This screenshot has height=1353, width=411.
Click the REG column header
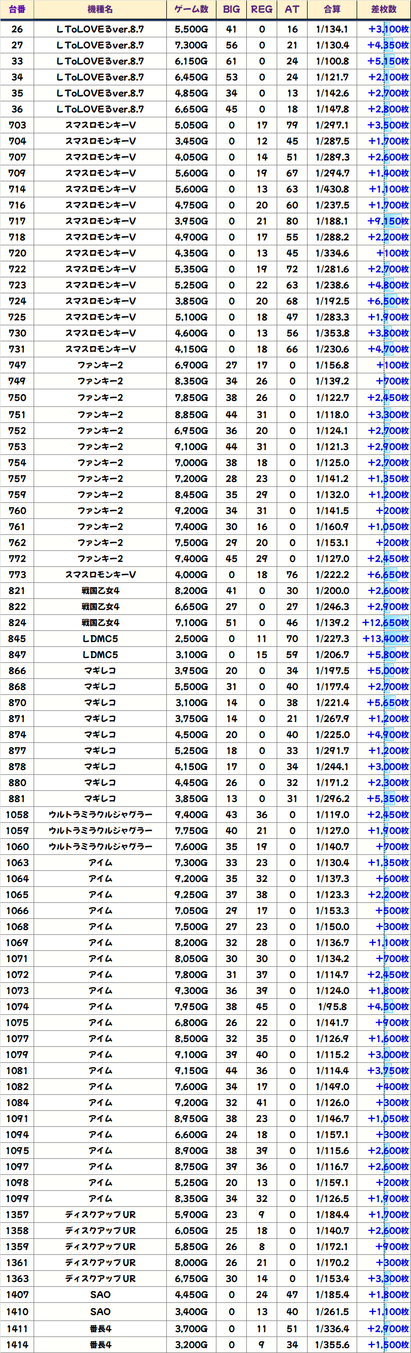[x=262, y=10]
